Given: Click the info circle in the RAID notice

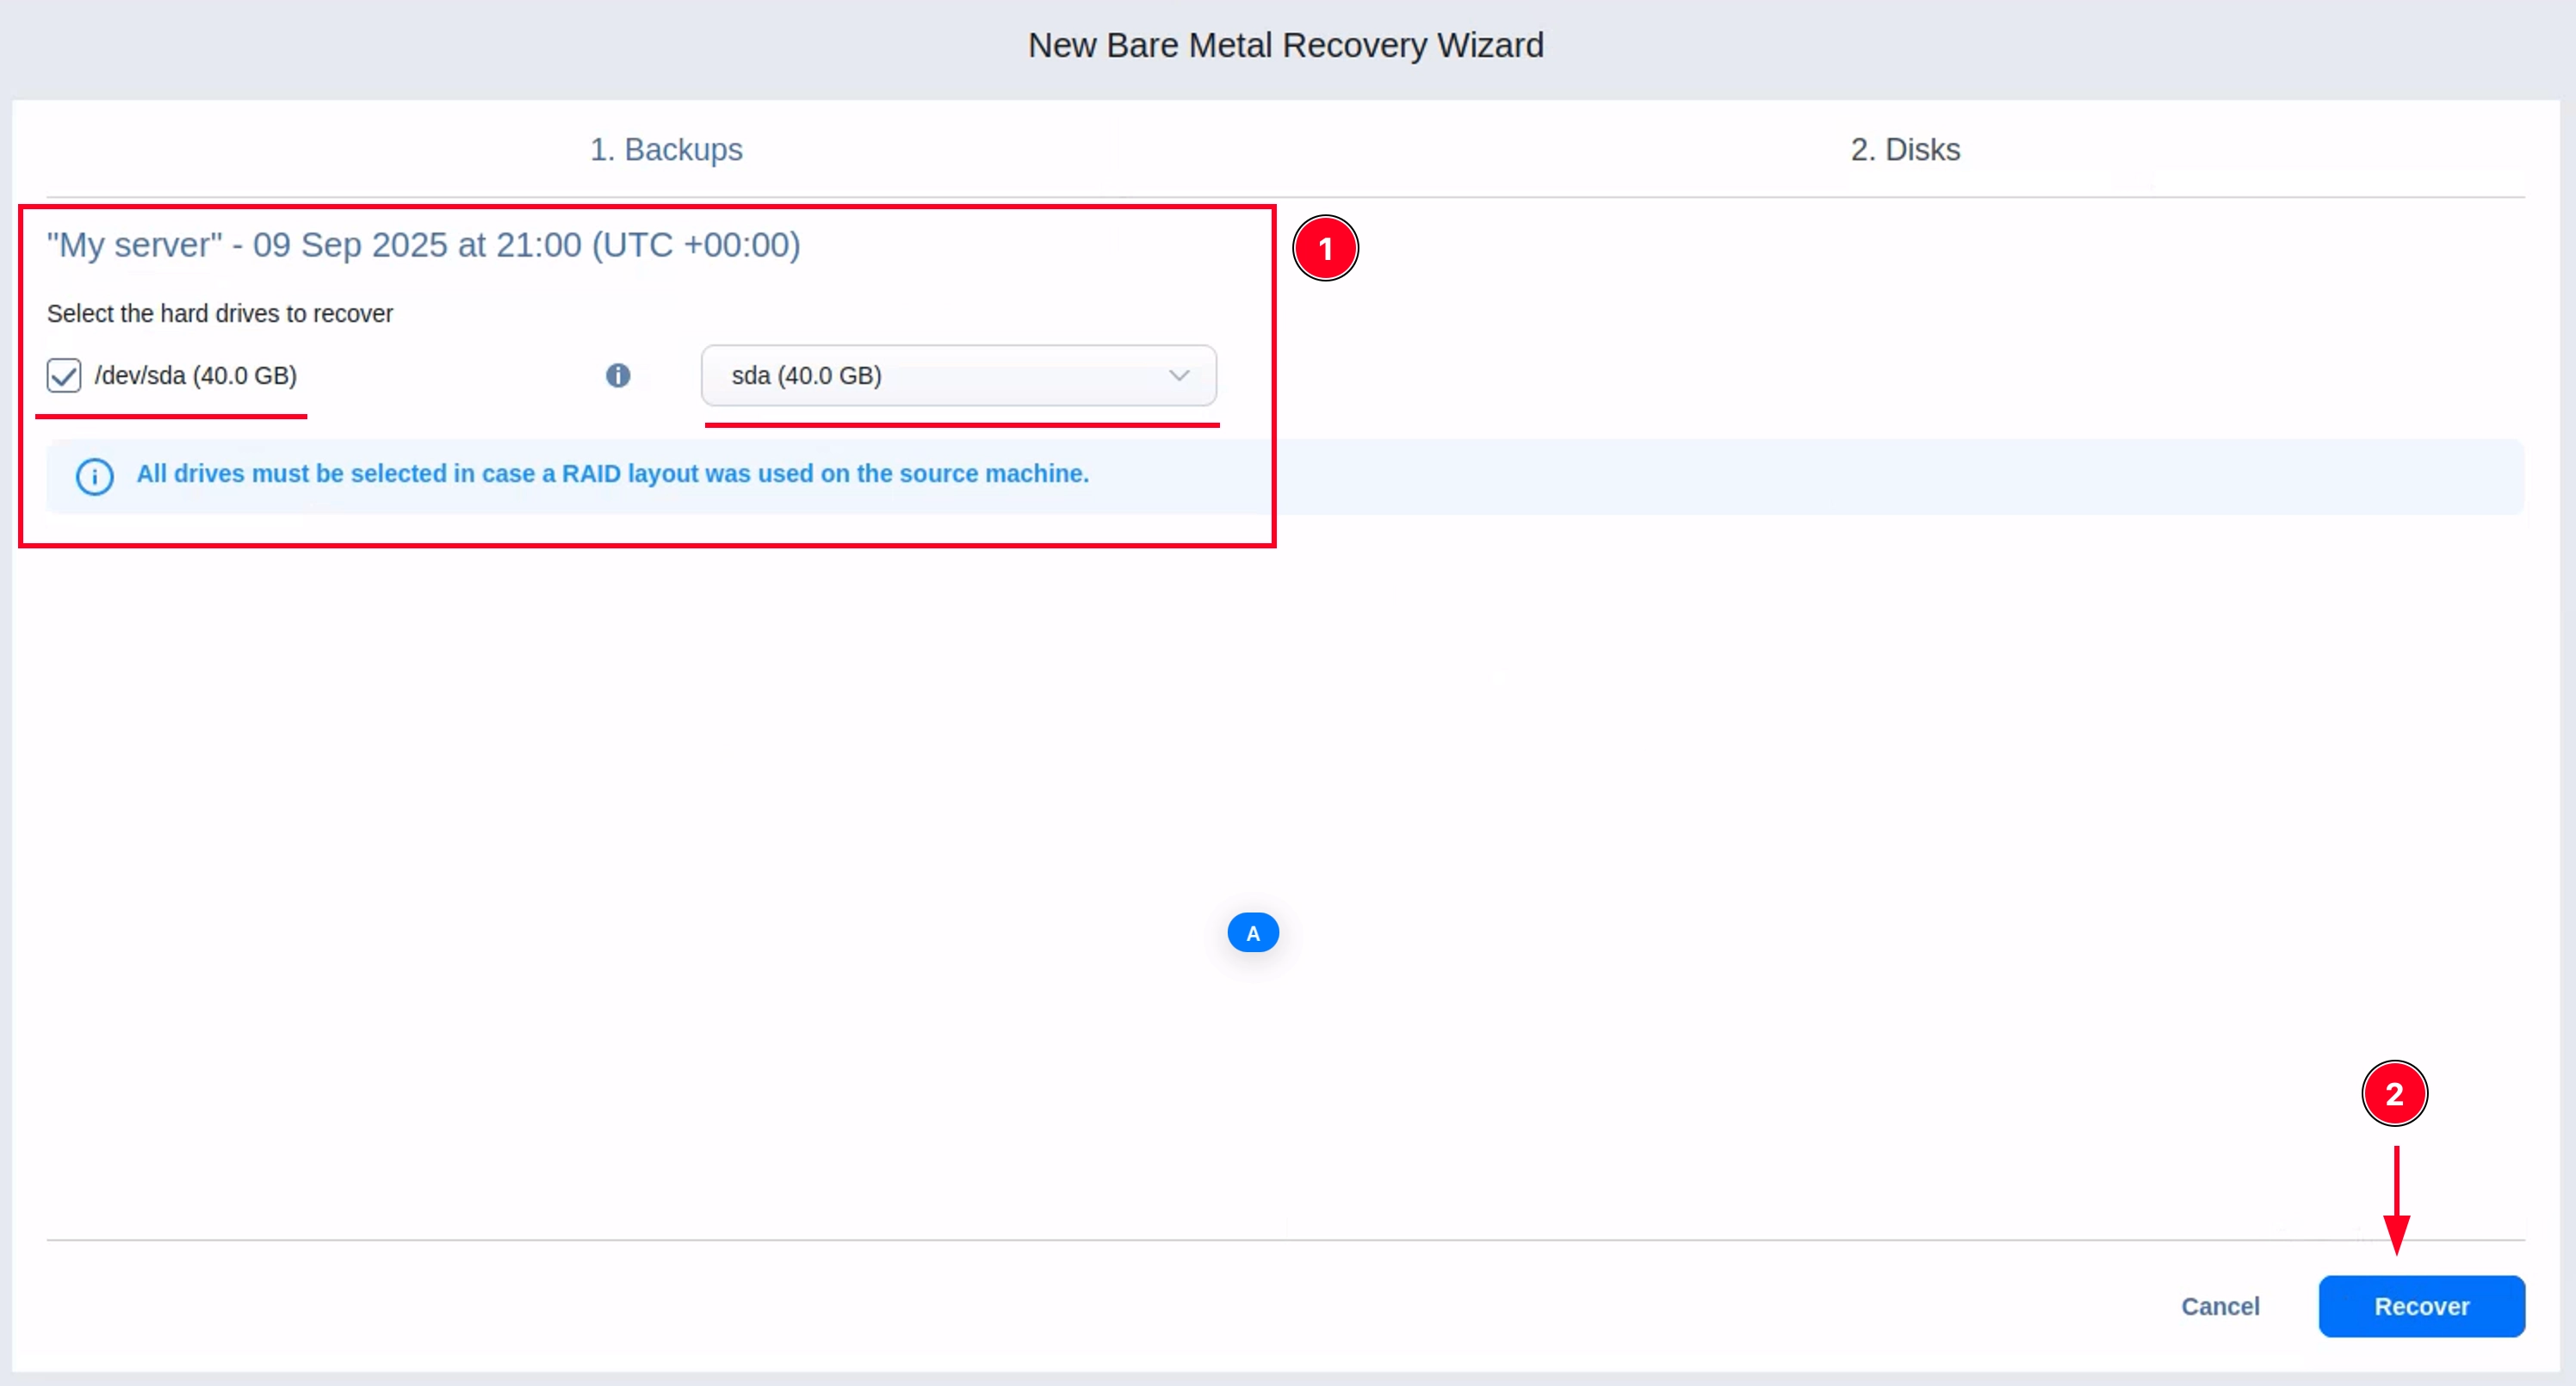Looking at the screenshot, I should point(95,476).
